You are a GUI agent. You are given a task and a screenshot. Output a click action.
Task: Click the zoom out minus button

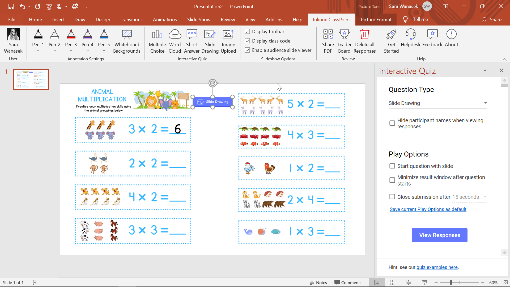point(436,282)
